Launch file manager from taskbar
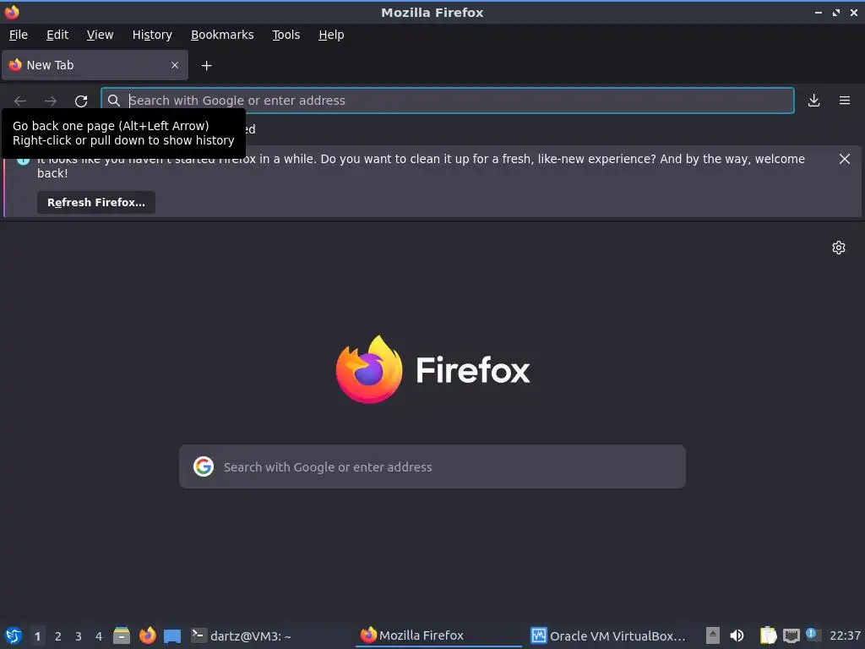The width and height of the screenshot is (865, 649). (x=122, y=635)
